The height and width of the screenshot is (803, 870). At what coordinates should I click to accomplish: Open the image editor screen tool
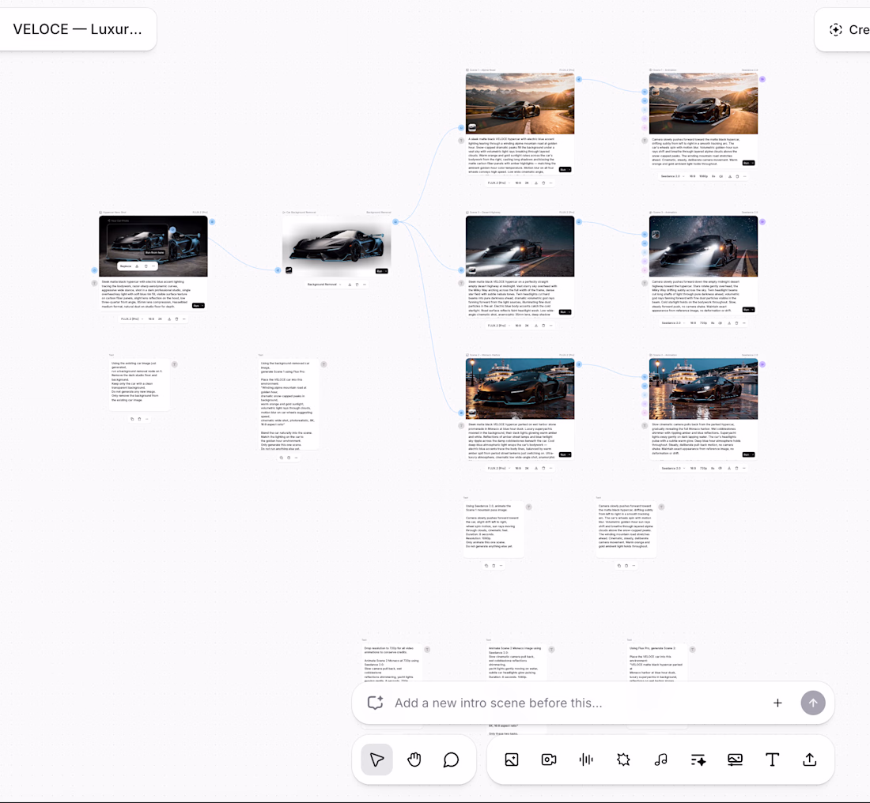736,760
